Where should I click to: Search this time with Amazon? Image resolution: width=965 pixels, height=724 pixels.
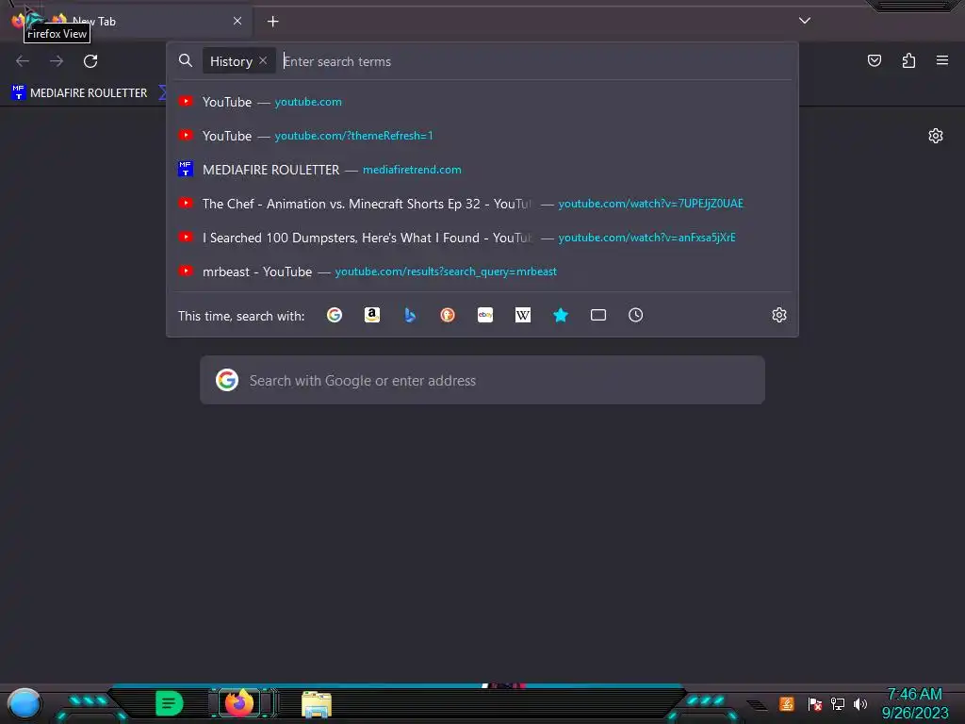pyautogui.click(x=371, y=315)
